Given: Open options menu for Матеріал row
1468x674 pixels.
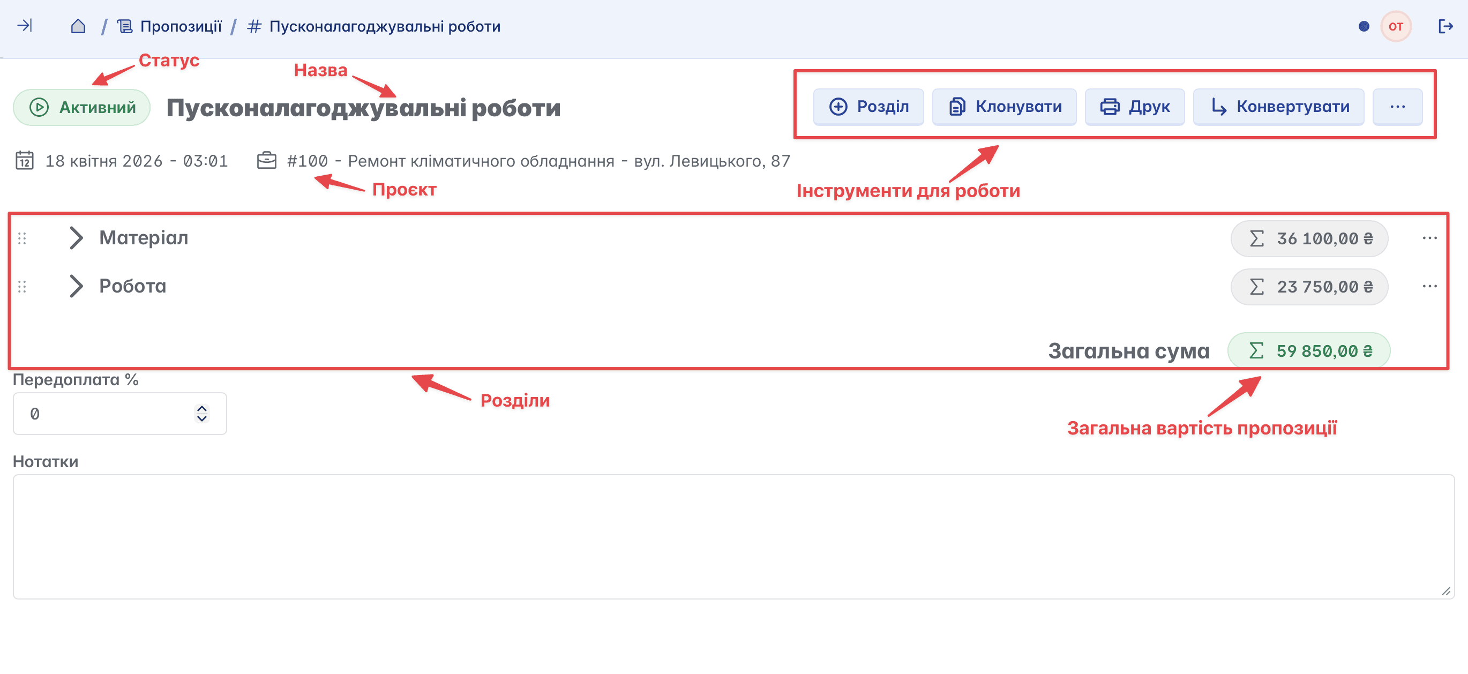Looking at the screenshot, I should tap(1429, 238).
